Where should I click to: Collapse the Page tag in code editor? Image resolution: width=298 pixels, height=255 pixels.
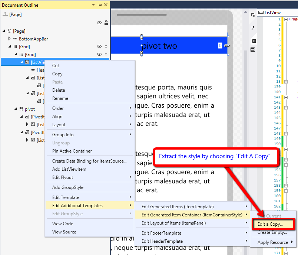(286, 19)
